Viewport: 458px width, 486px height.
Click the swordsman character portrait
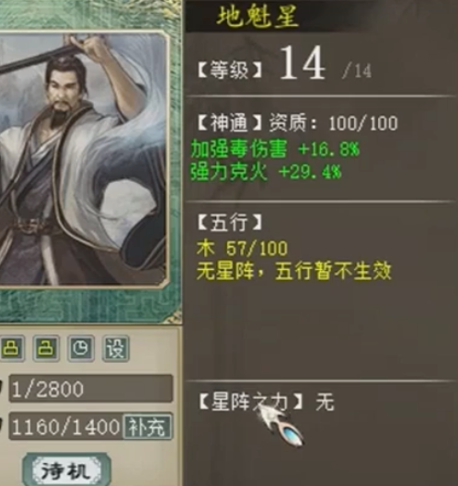click(82, 159)
